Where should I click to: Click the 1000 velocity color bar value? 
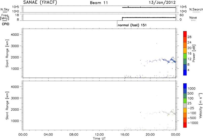pos(192,88)
